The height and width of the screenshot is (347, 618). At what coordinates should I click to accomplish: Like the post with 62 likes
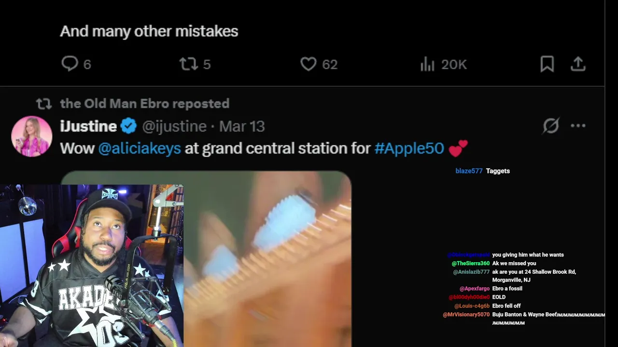click(308, 64)
